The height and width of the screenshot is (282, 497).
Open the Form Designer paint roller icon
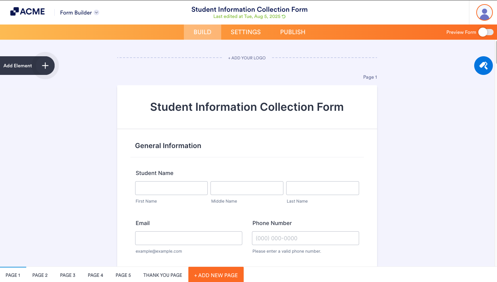point(483,65)
